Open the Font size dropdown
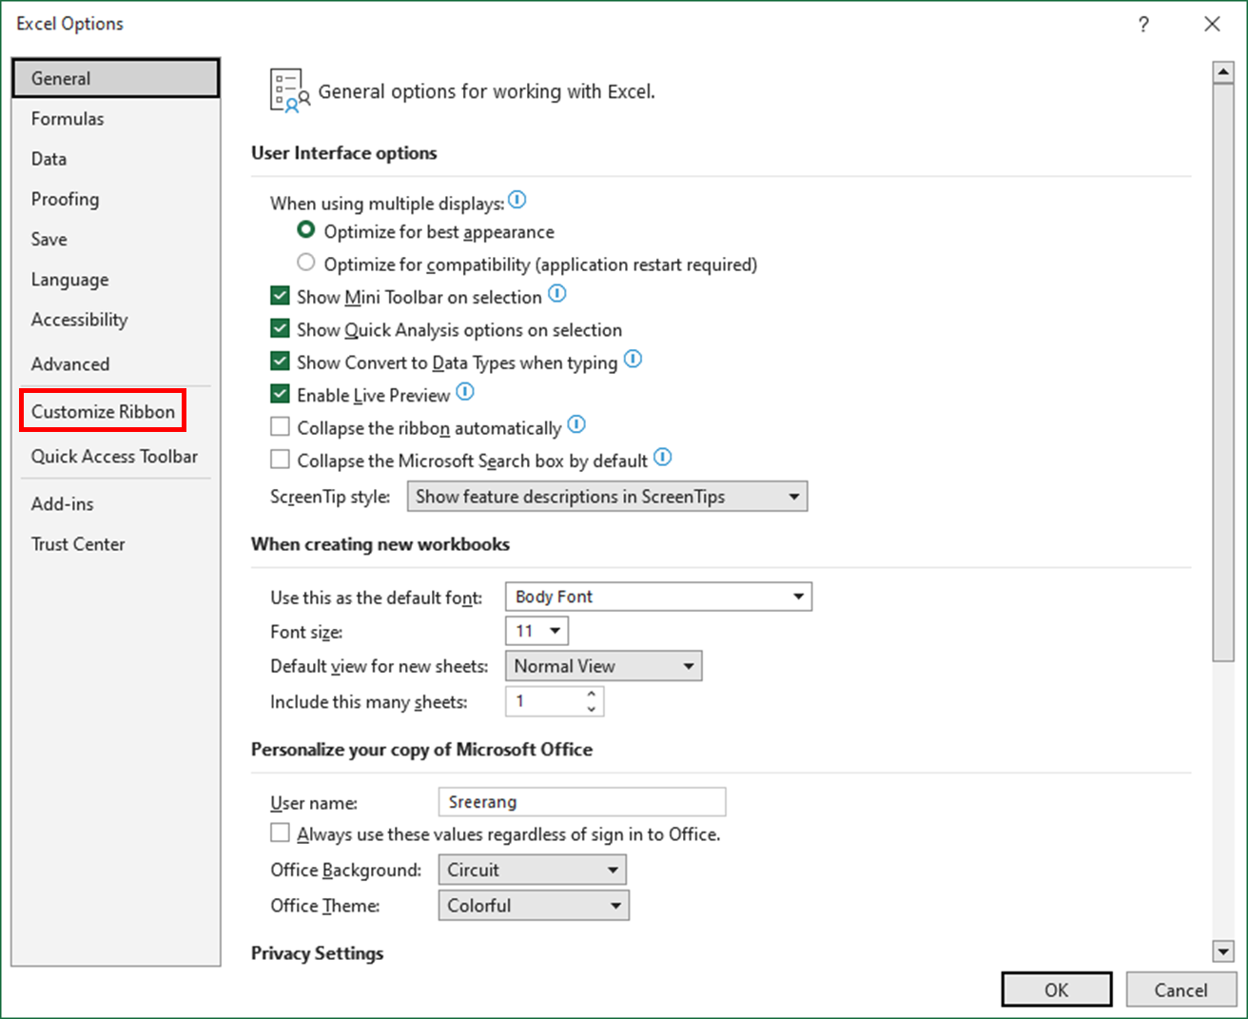Screen dimensions: 1248x1019 click(x=536, y=631)
